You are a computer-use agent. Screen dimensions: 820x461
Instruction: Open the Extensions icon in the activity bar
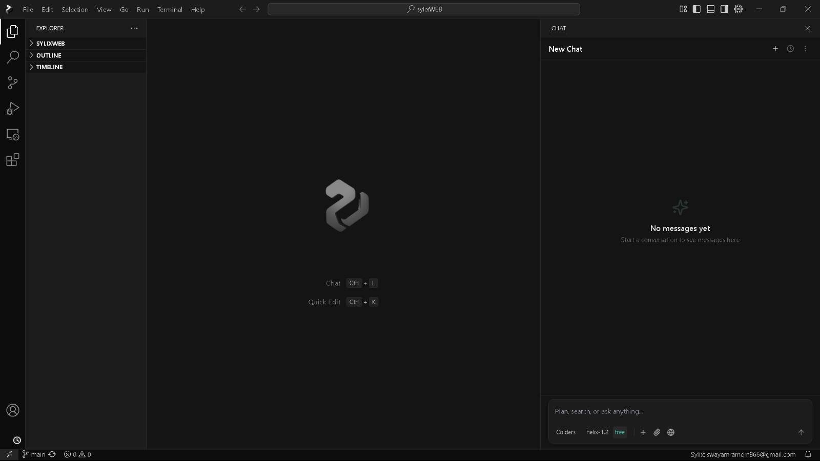(12, 160)
